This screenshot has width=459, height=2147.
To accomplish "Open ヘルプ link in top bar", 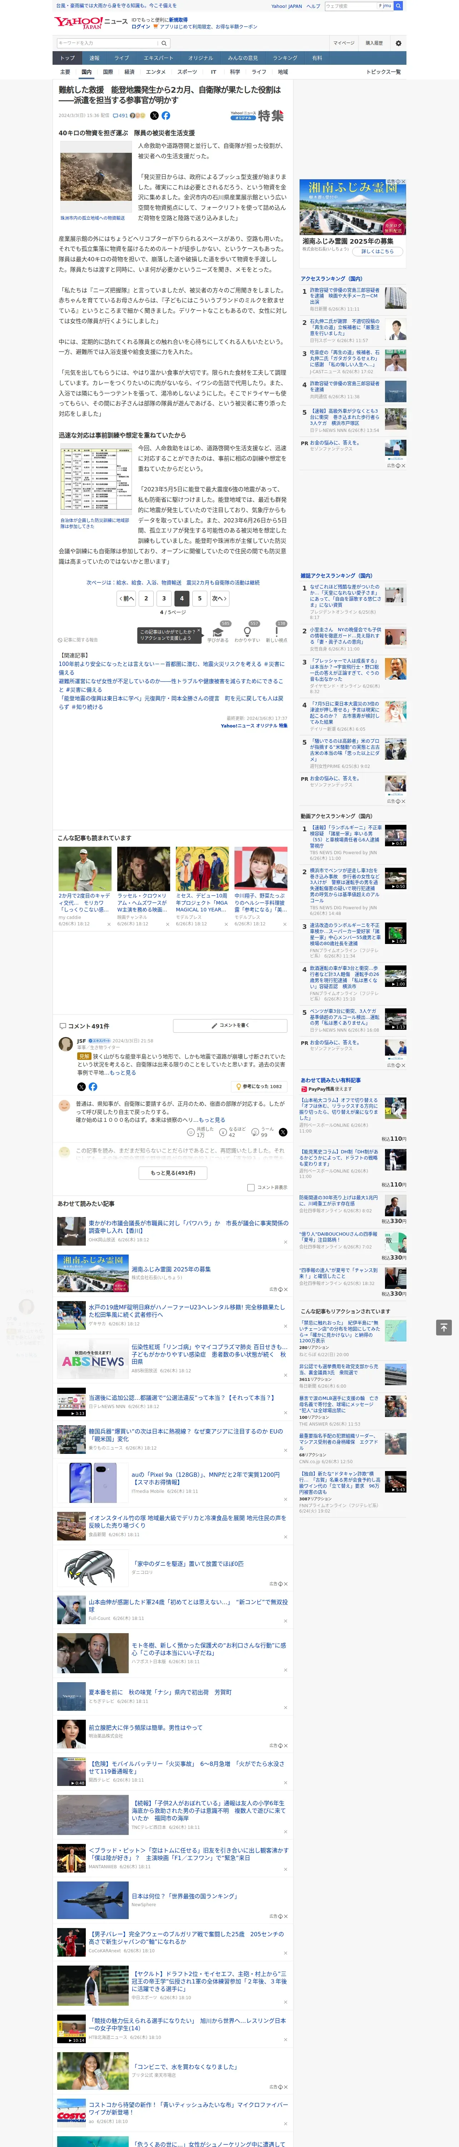I will pos(313,6).
